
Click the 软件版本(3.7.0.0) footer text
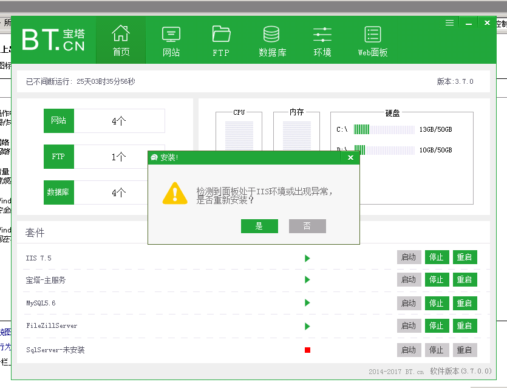point(461,371)
